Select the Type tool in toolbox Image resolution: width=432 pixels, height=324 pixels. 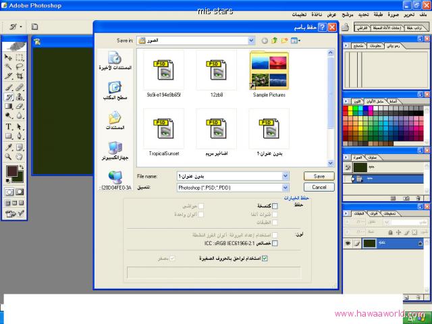coord(9,126)
